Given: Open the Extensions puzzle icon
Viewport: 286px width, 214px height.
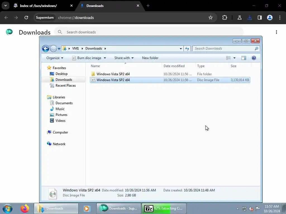Looking at the screenshot, I should (225, 18).
